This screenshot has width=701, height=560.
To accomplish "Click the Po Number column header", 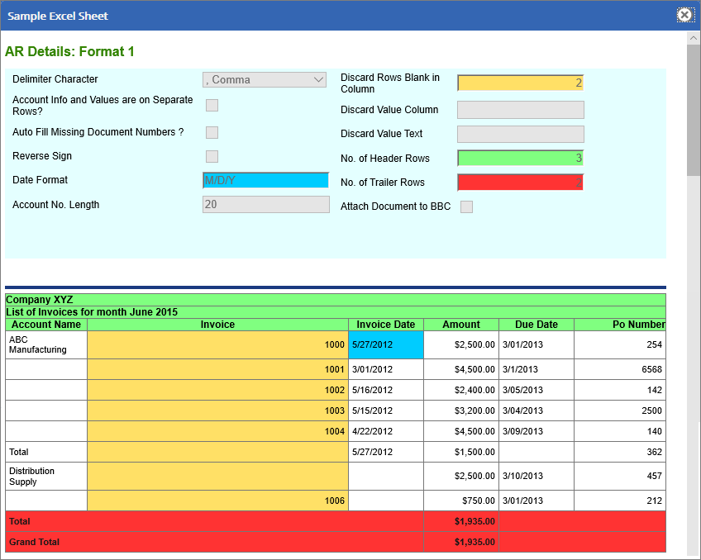I will 638,325.
